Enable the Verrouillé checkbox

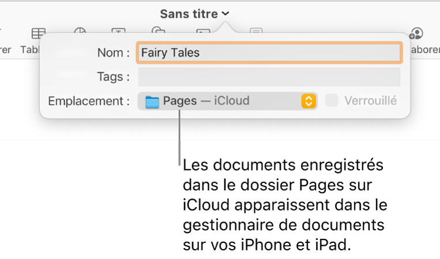coord(332,101)
